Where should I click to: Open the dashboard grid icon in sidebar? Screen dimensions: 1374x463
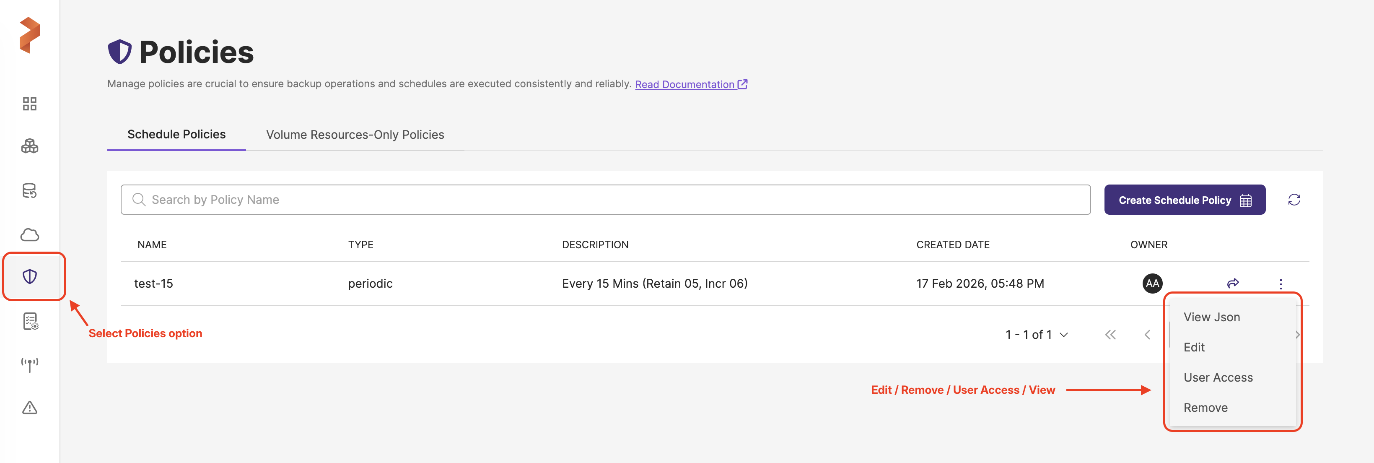(x=30, y=104)
